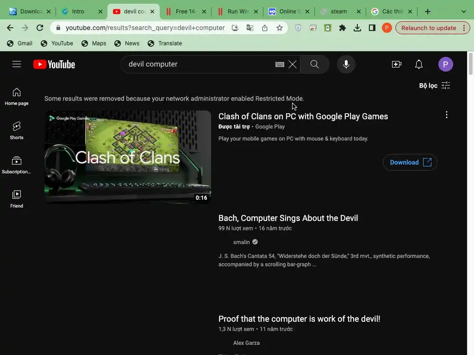Image resolution: width=474 pixels, height=355 pixels.
Task: Open the YouTube hamburger guide menu
Action: point(17,64)
